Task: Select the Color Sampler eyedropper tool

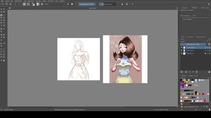Action: 4,35
